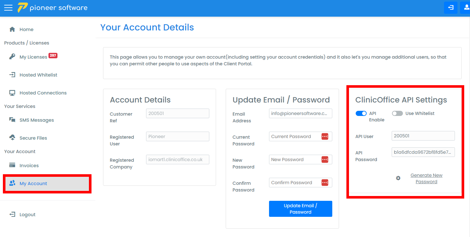Viewport: 470px width, 237px height.
Task: Click the API Password field
Action: [x=423, y=152]
